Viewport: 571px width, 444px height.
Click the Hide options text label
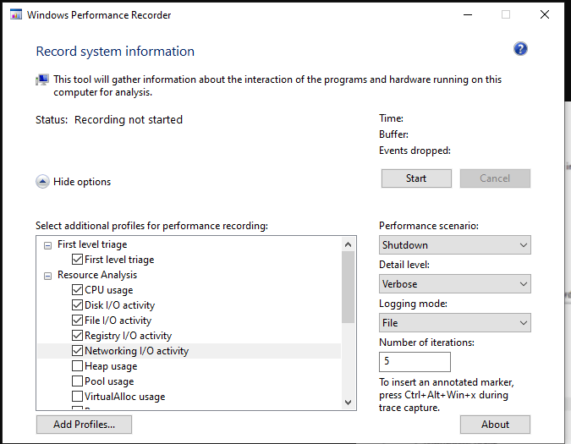[x=82, y=182]
